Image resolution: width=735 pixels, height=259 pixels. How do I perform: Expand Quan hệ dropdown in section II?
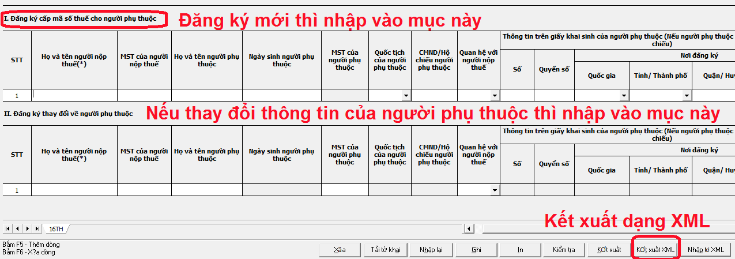coord(495,190)
